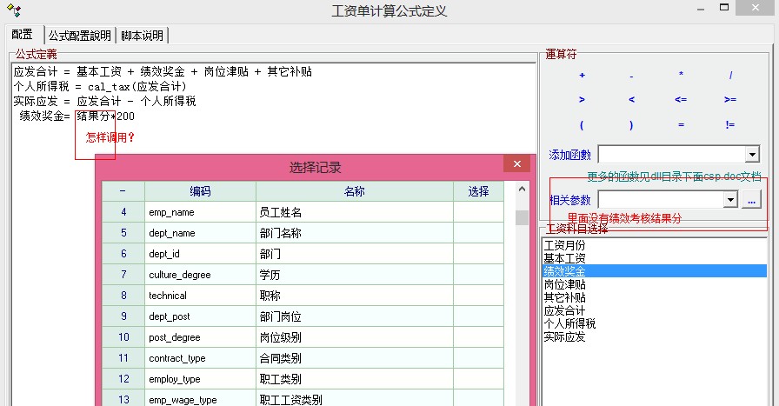Click the 选择 cell for emp_name row
This screenshot has height=406, width=779.
pyautogui.click(x=478, y=212)
